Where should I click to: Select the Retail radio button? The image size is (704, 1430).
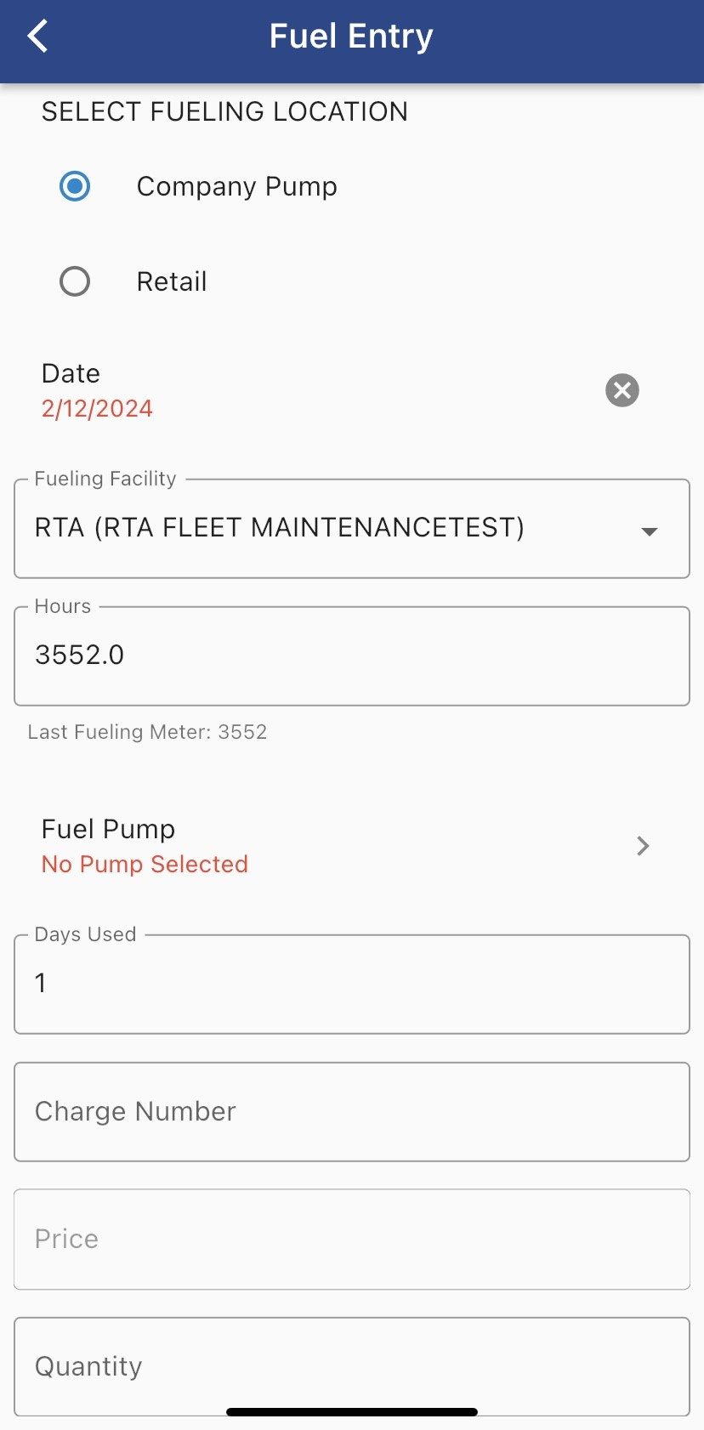[75, 281]
